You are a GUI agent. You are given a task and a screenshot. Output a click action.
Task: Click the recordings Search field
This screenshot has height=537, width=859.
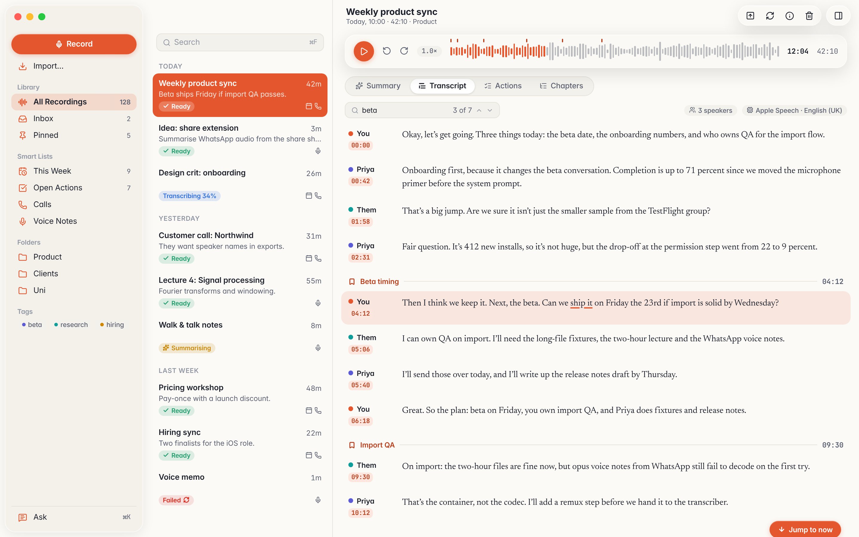[240, 42]
